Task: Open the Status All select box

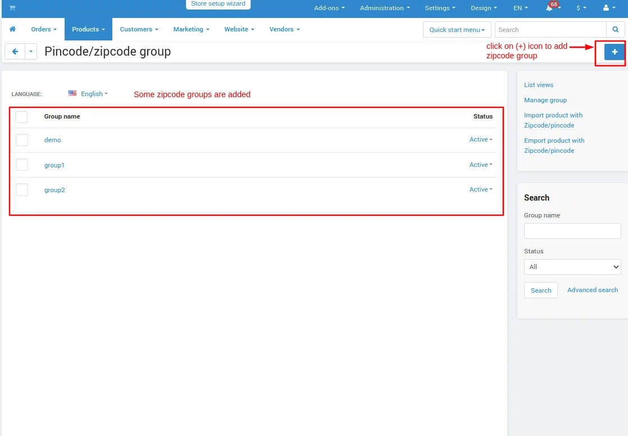Action: (572, 267)
